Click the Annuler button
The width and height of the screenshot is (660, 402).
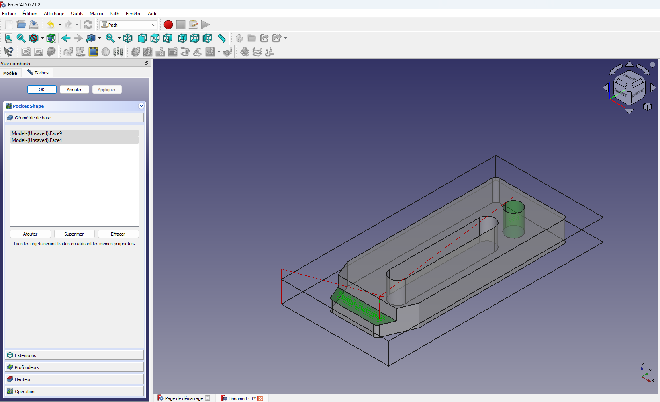pos(74,90)
